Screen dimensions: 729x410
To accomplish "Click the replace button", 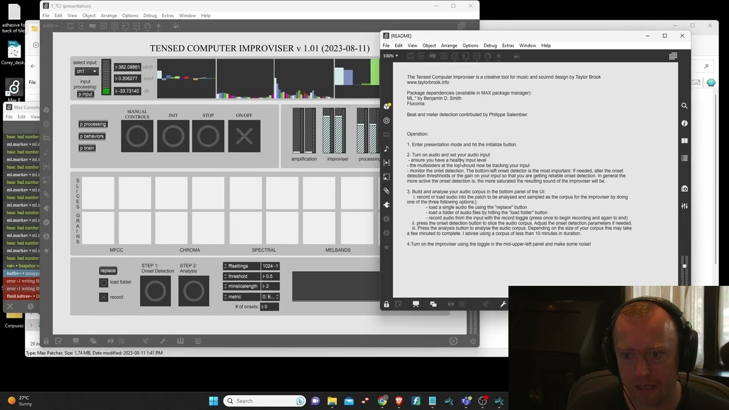I will (108, 270).
